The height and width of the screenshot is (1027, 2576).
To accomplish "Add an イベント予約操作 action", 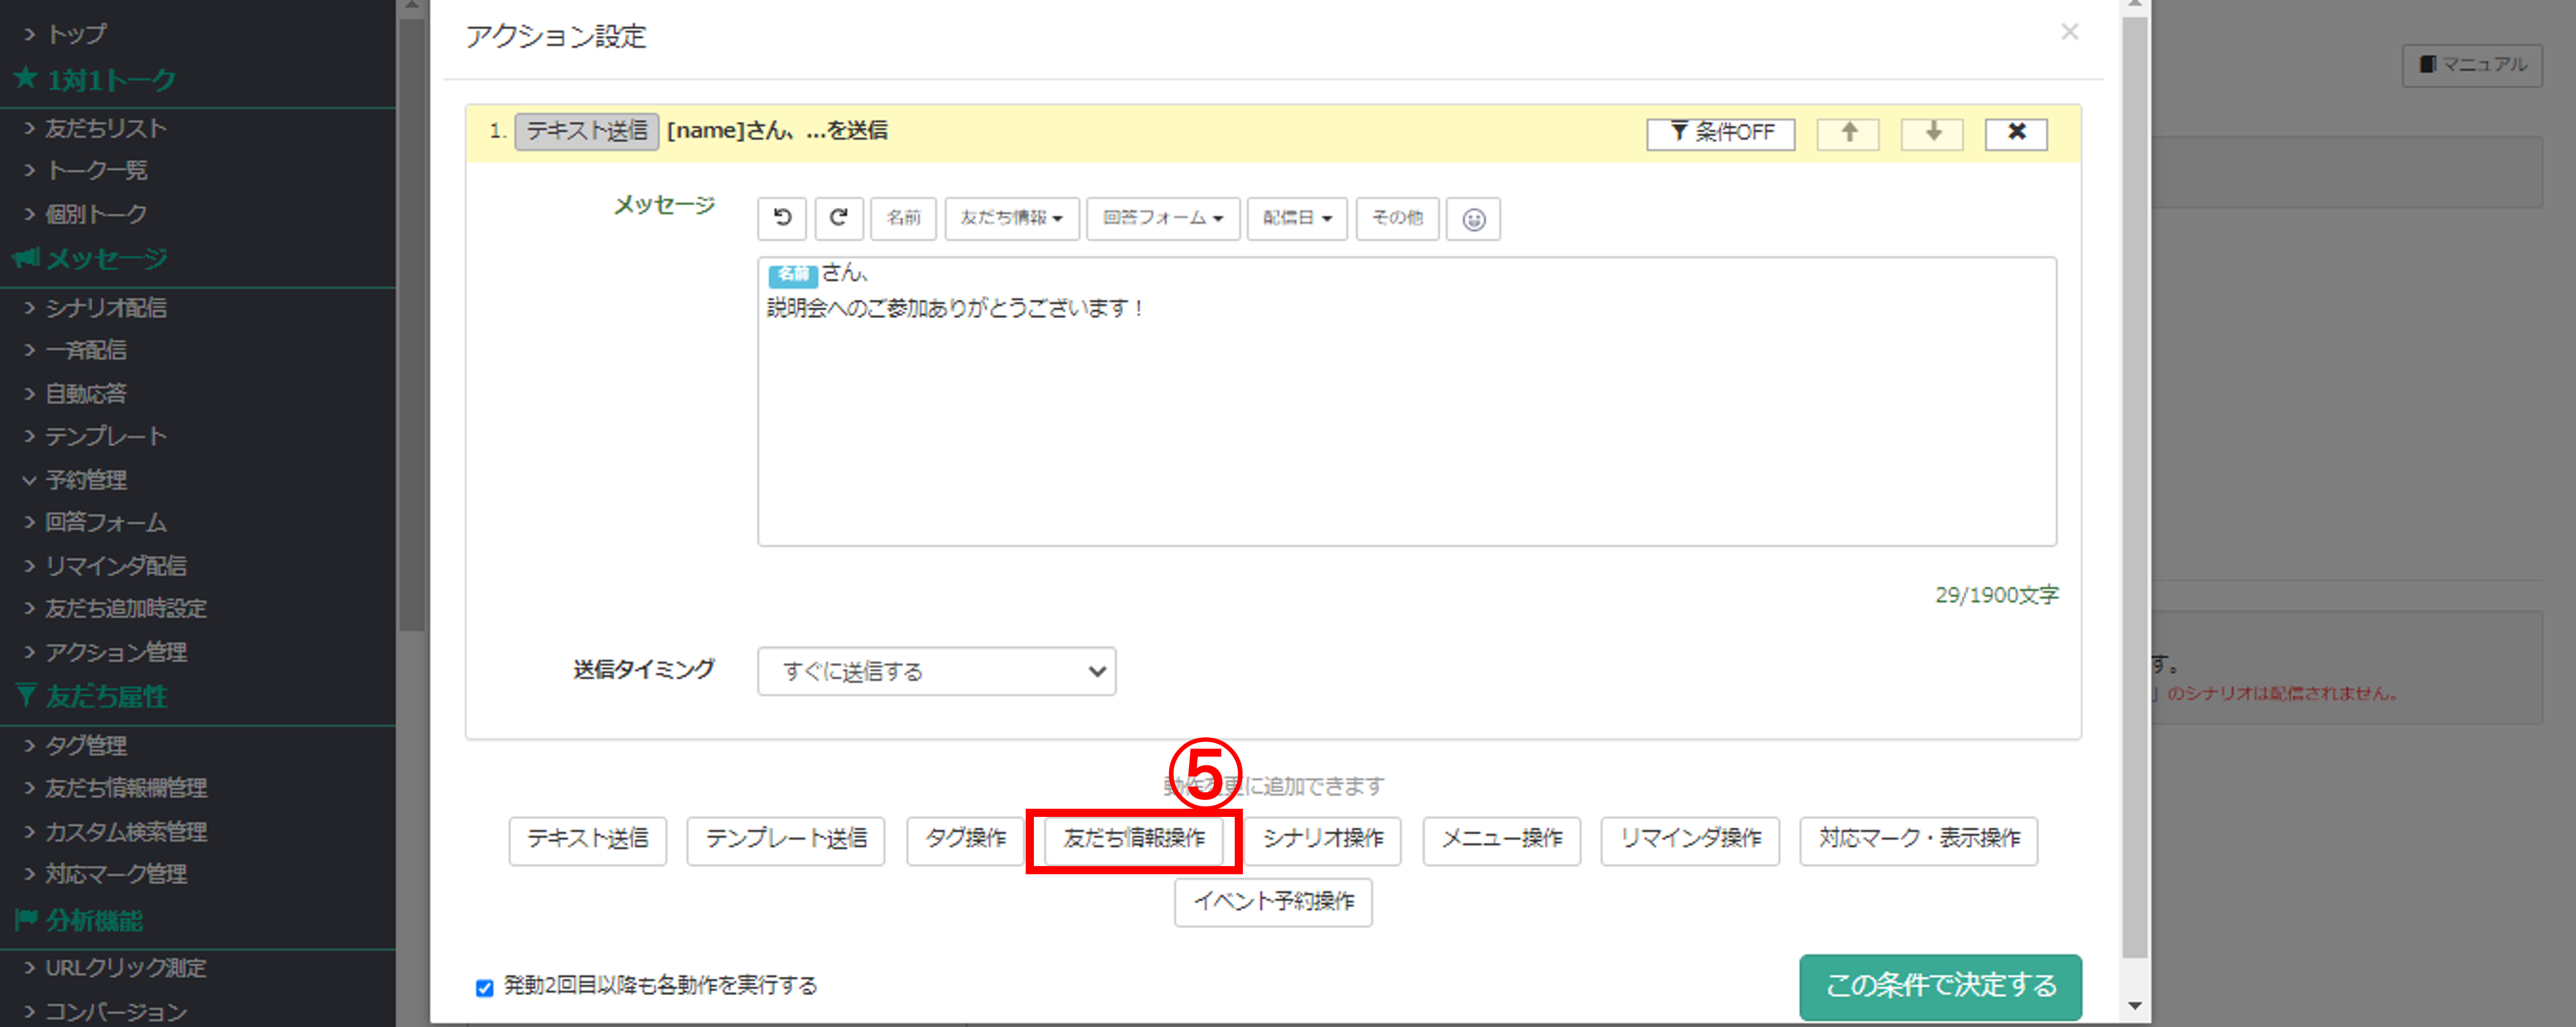I will (1273, 903).
